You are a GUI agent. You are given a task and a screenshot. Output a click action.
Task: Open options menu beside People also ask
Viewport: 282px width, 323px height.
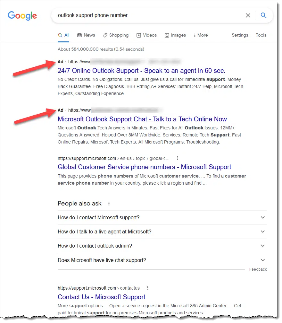click(x=109, y=204)
